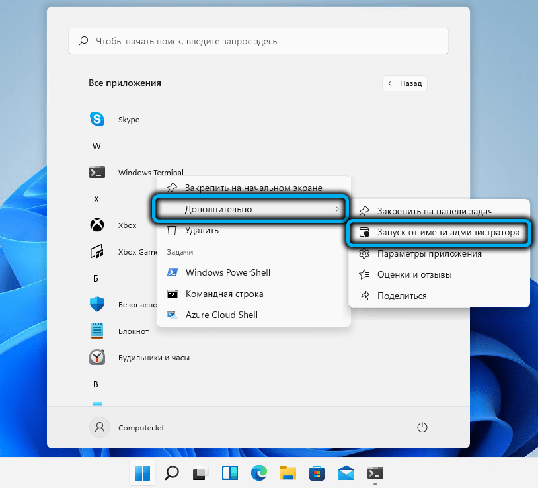The height and width of the screenshot is (488, 538).
Task: Choose Закрепить на начальном экране
Action: pyautogui.click(x=253, y=188)
